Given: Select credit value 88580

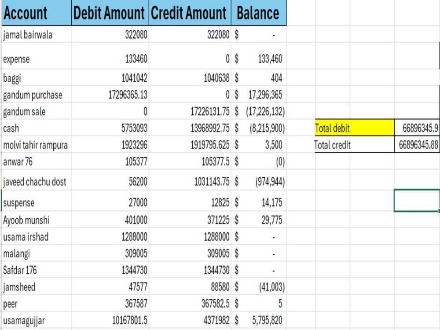Looking at the screenshot, I should pos(190,286).
